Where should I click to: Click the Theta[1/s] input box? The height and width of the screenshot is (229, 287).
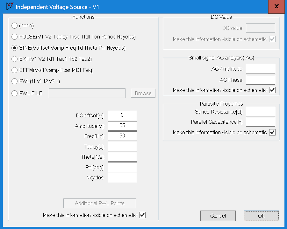(122, 157)
